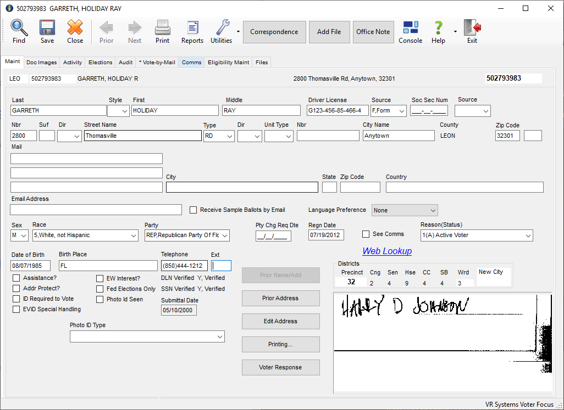Check the EW Interest? box

pyautogui.click(x=99, y=279)
